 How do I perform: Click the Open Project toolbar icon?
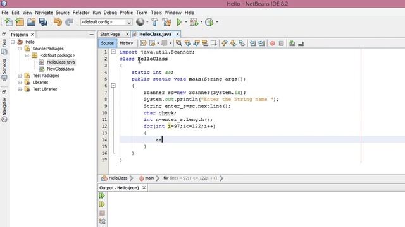[31, 22]
